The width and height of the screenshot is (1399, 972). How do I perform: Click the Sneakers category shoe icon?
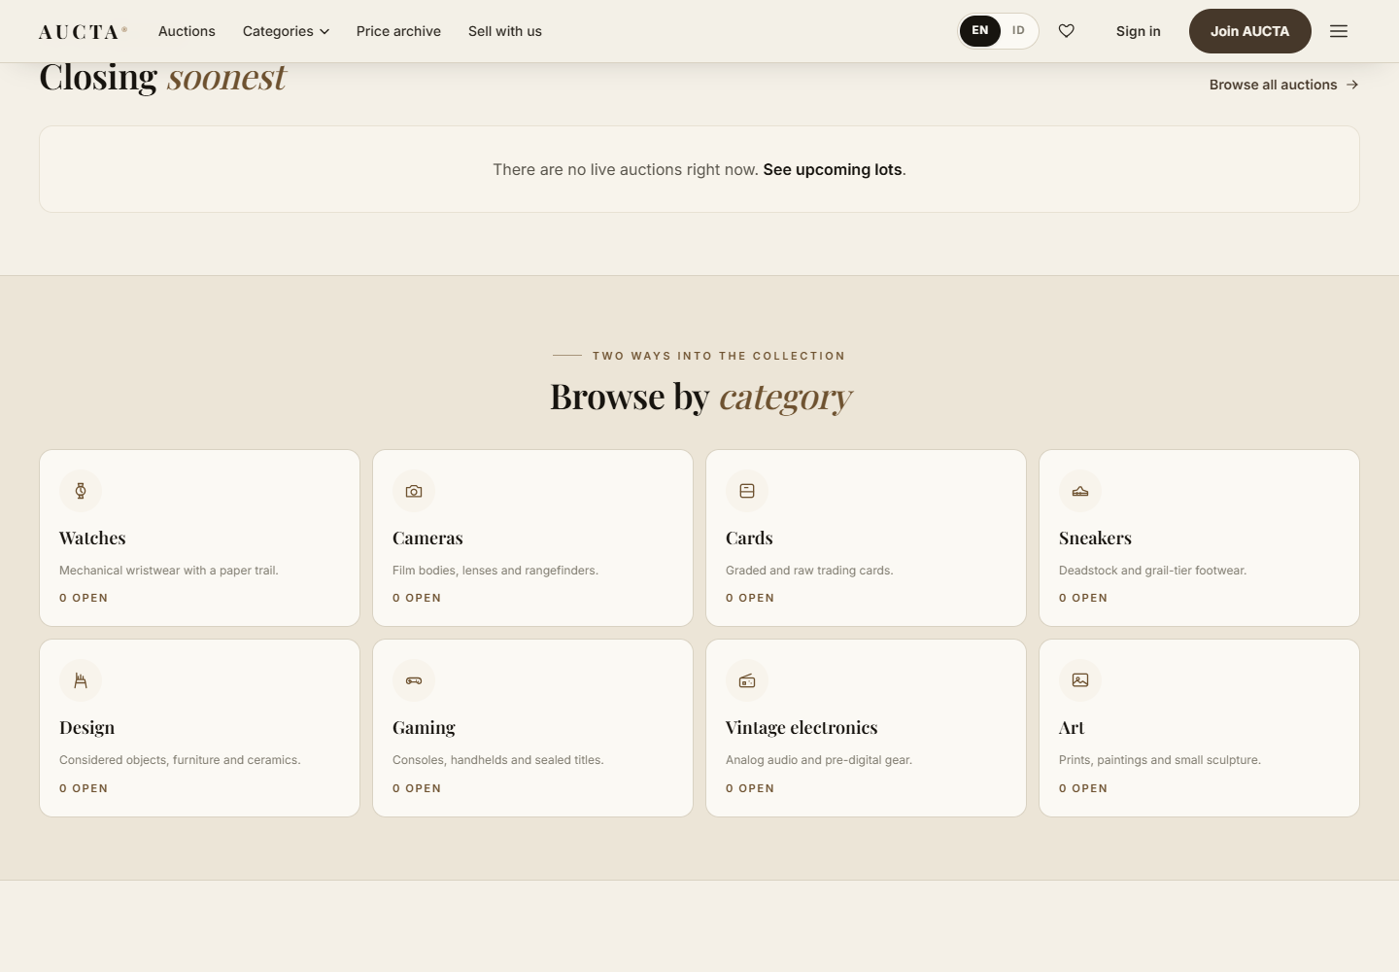1080,491
